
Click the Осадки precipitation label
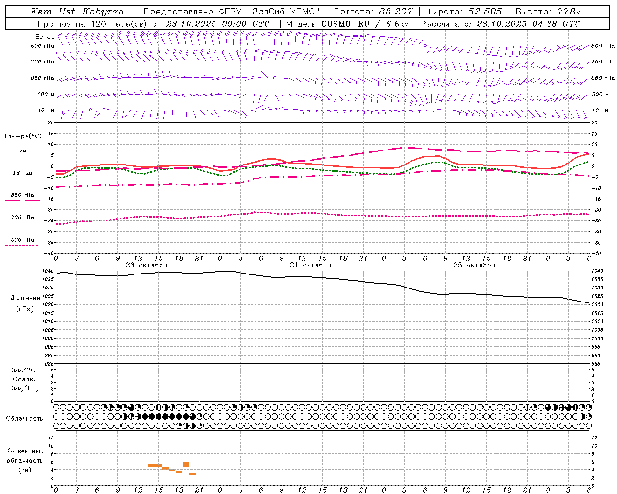coord(25,379)
